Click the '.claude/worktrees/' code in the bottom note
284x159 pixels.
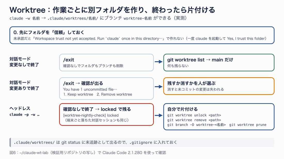(x=34, y=142)
